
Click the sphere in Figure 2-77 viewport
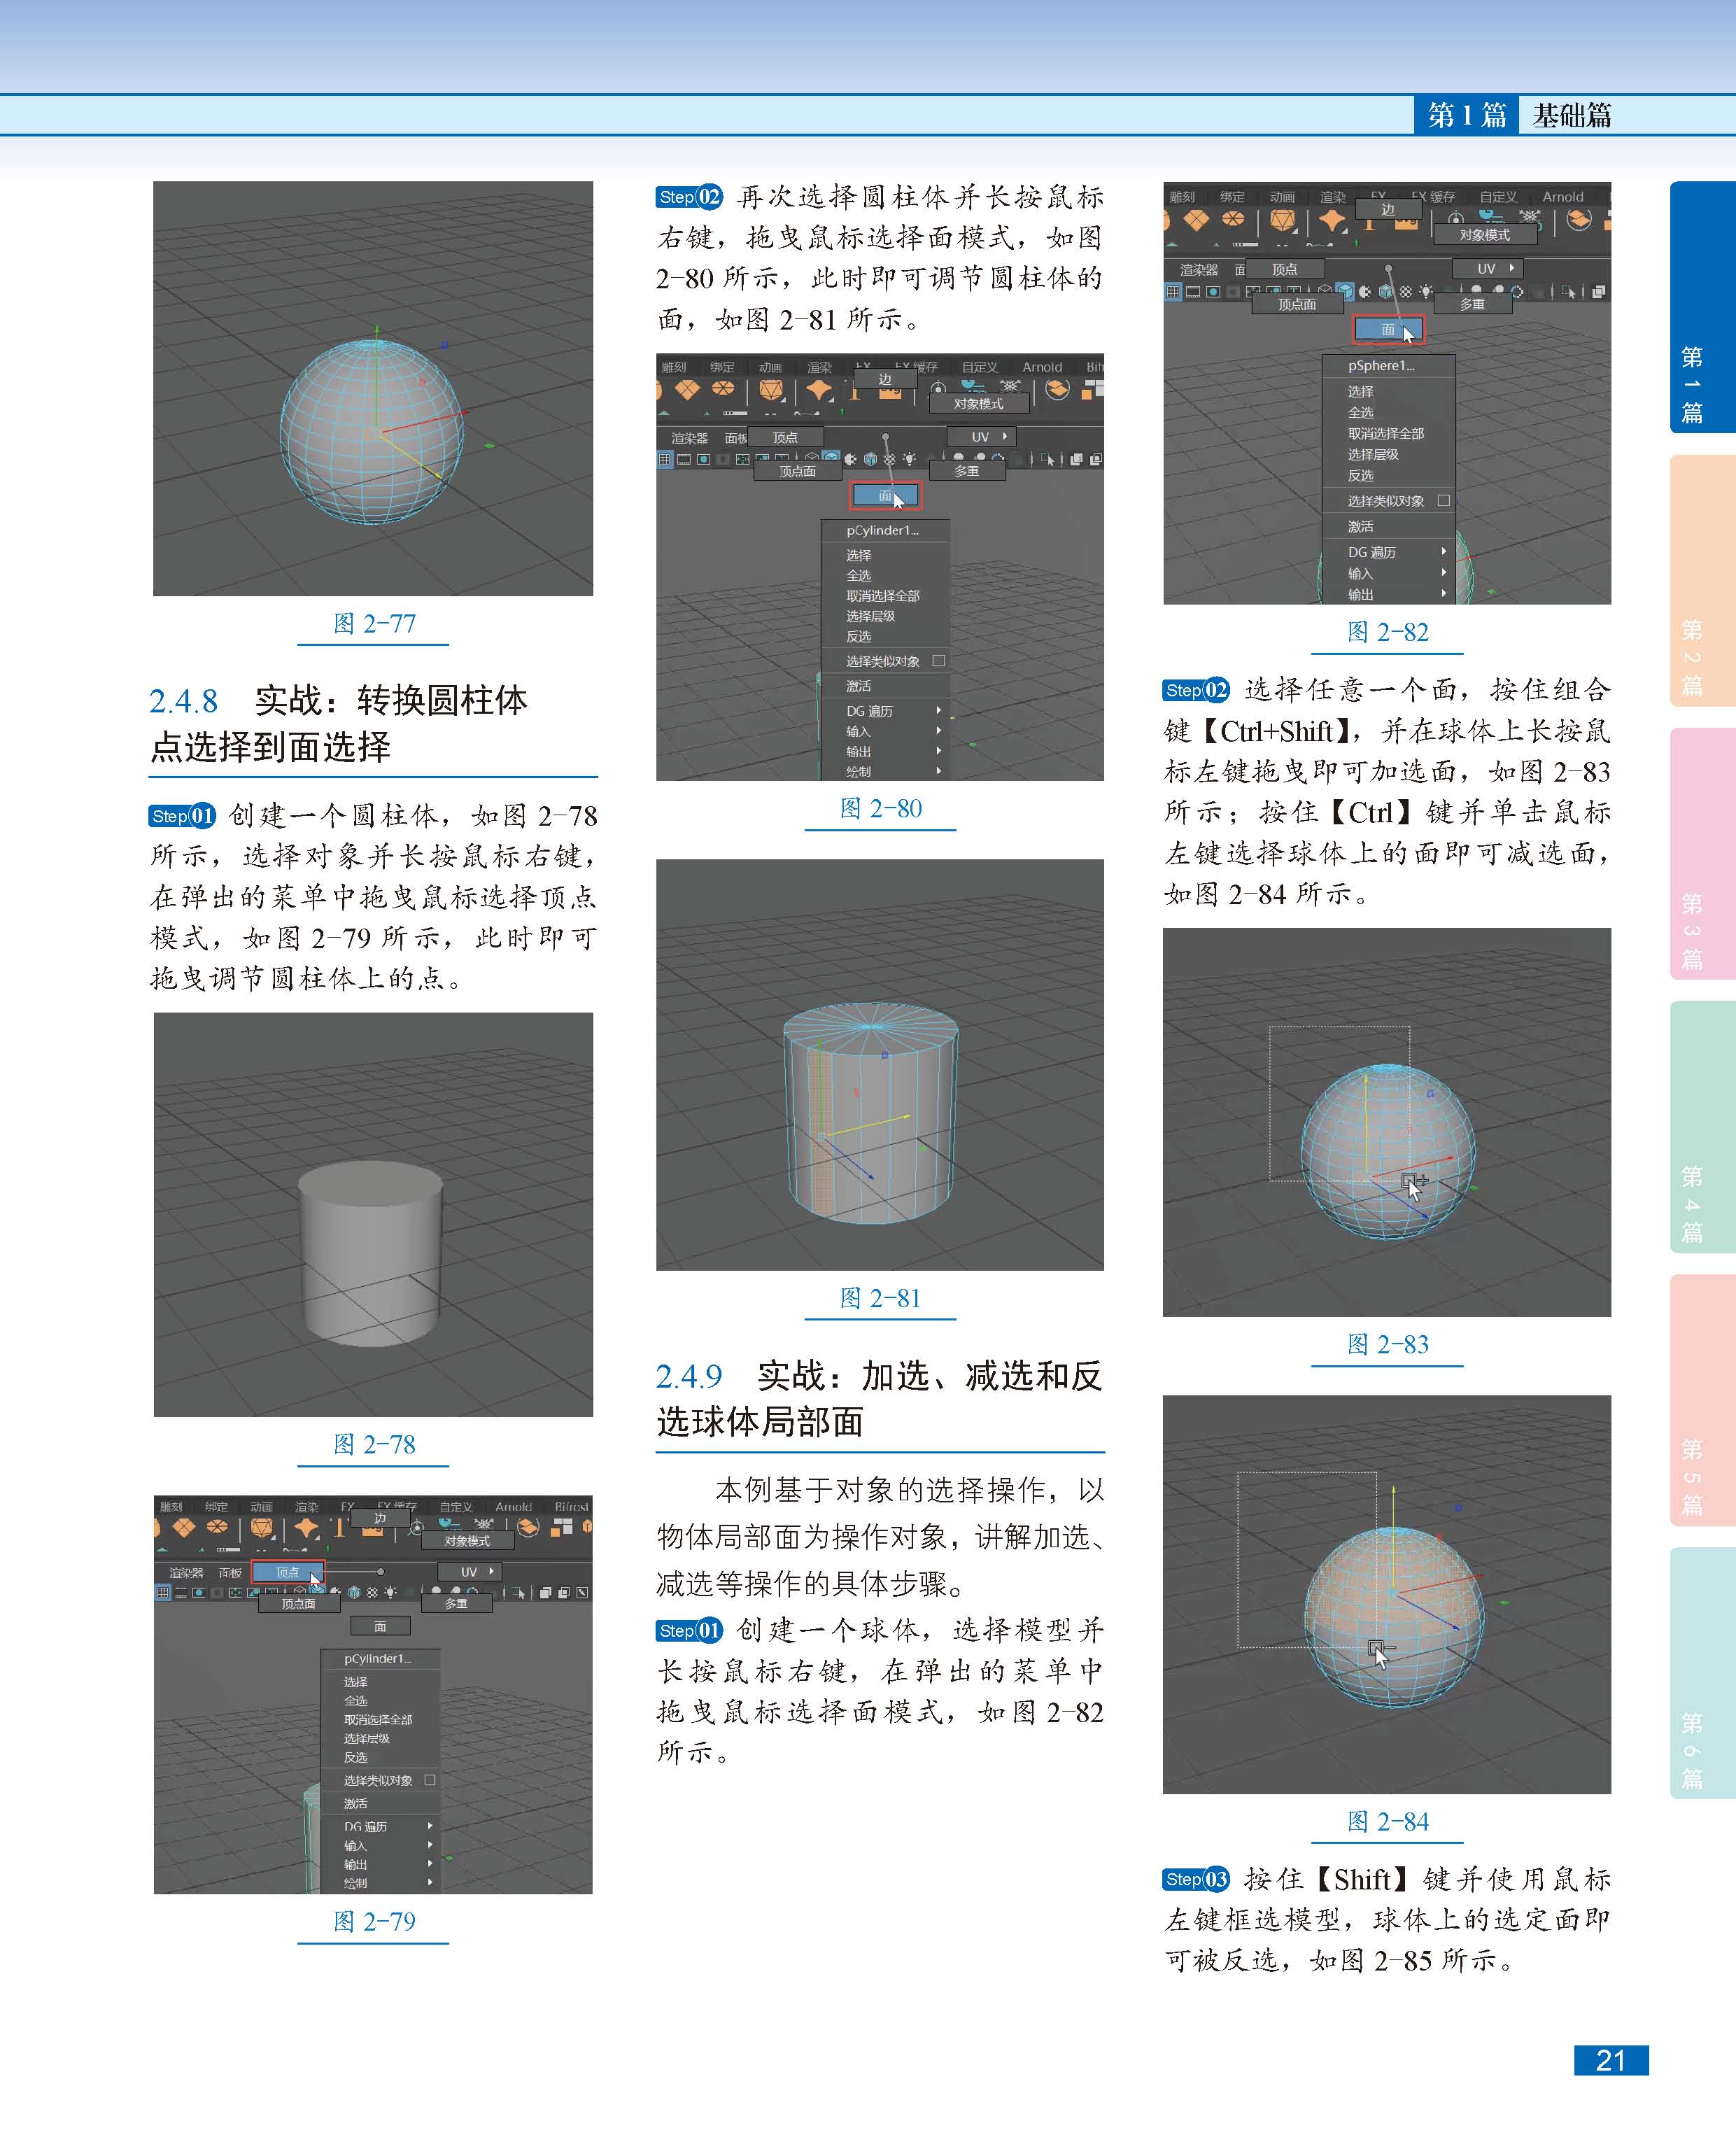coord(372,430)
